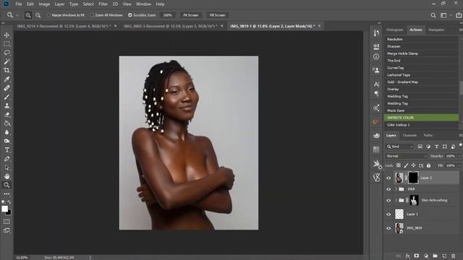
Task: Switch to the Paths tab
Action: point(428,136)
